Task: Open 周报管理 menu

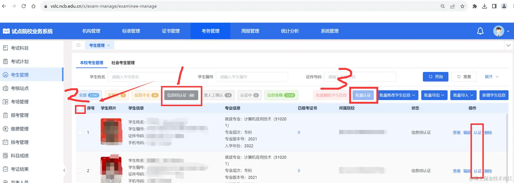Action: coord(250,31)
